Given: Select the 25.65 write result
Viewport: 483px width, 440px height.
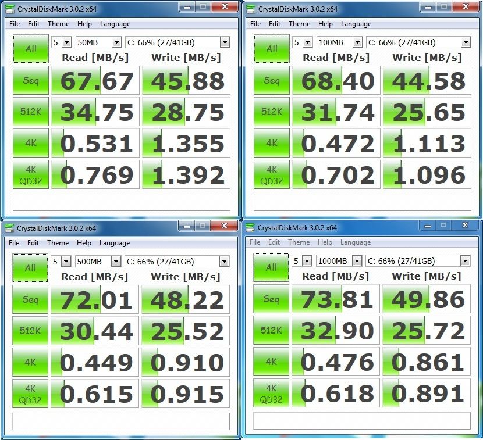Looking at the screenshot, I should 427,112.
